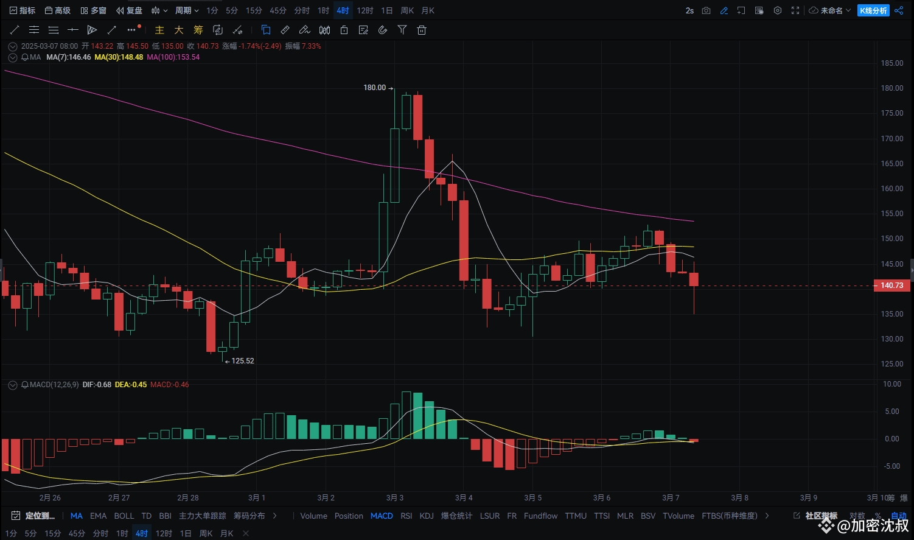Select the RSI indicator link at bottom
The height and width of the screenshot is (540, 914).
pos(406,516)
